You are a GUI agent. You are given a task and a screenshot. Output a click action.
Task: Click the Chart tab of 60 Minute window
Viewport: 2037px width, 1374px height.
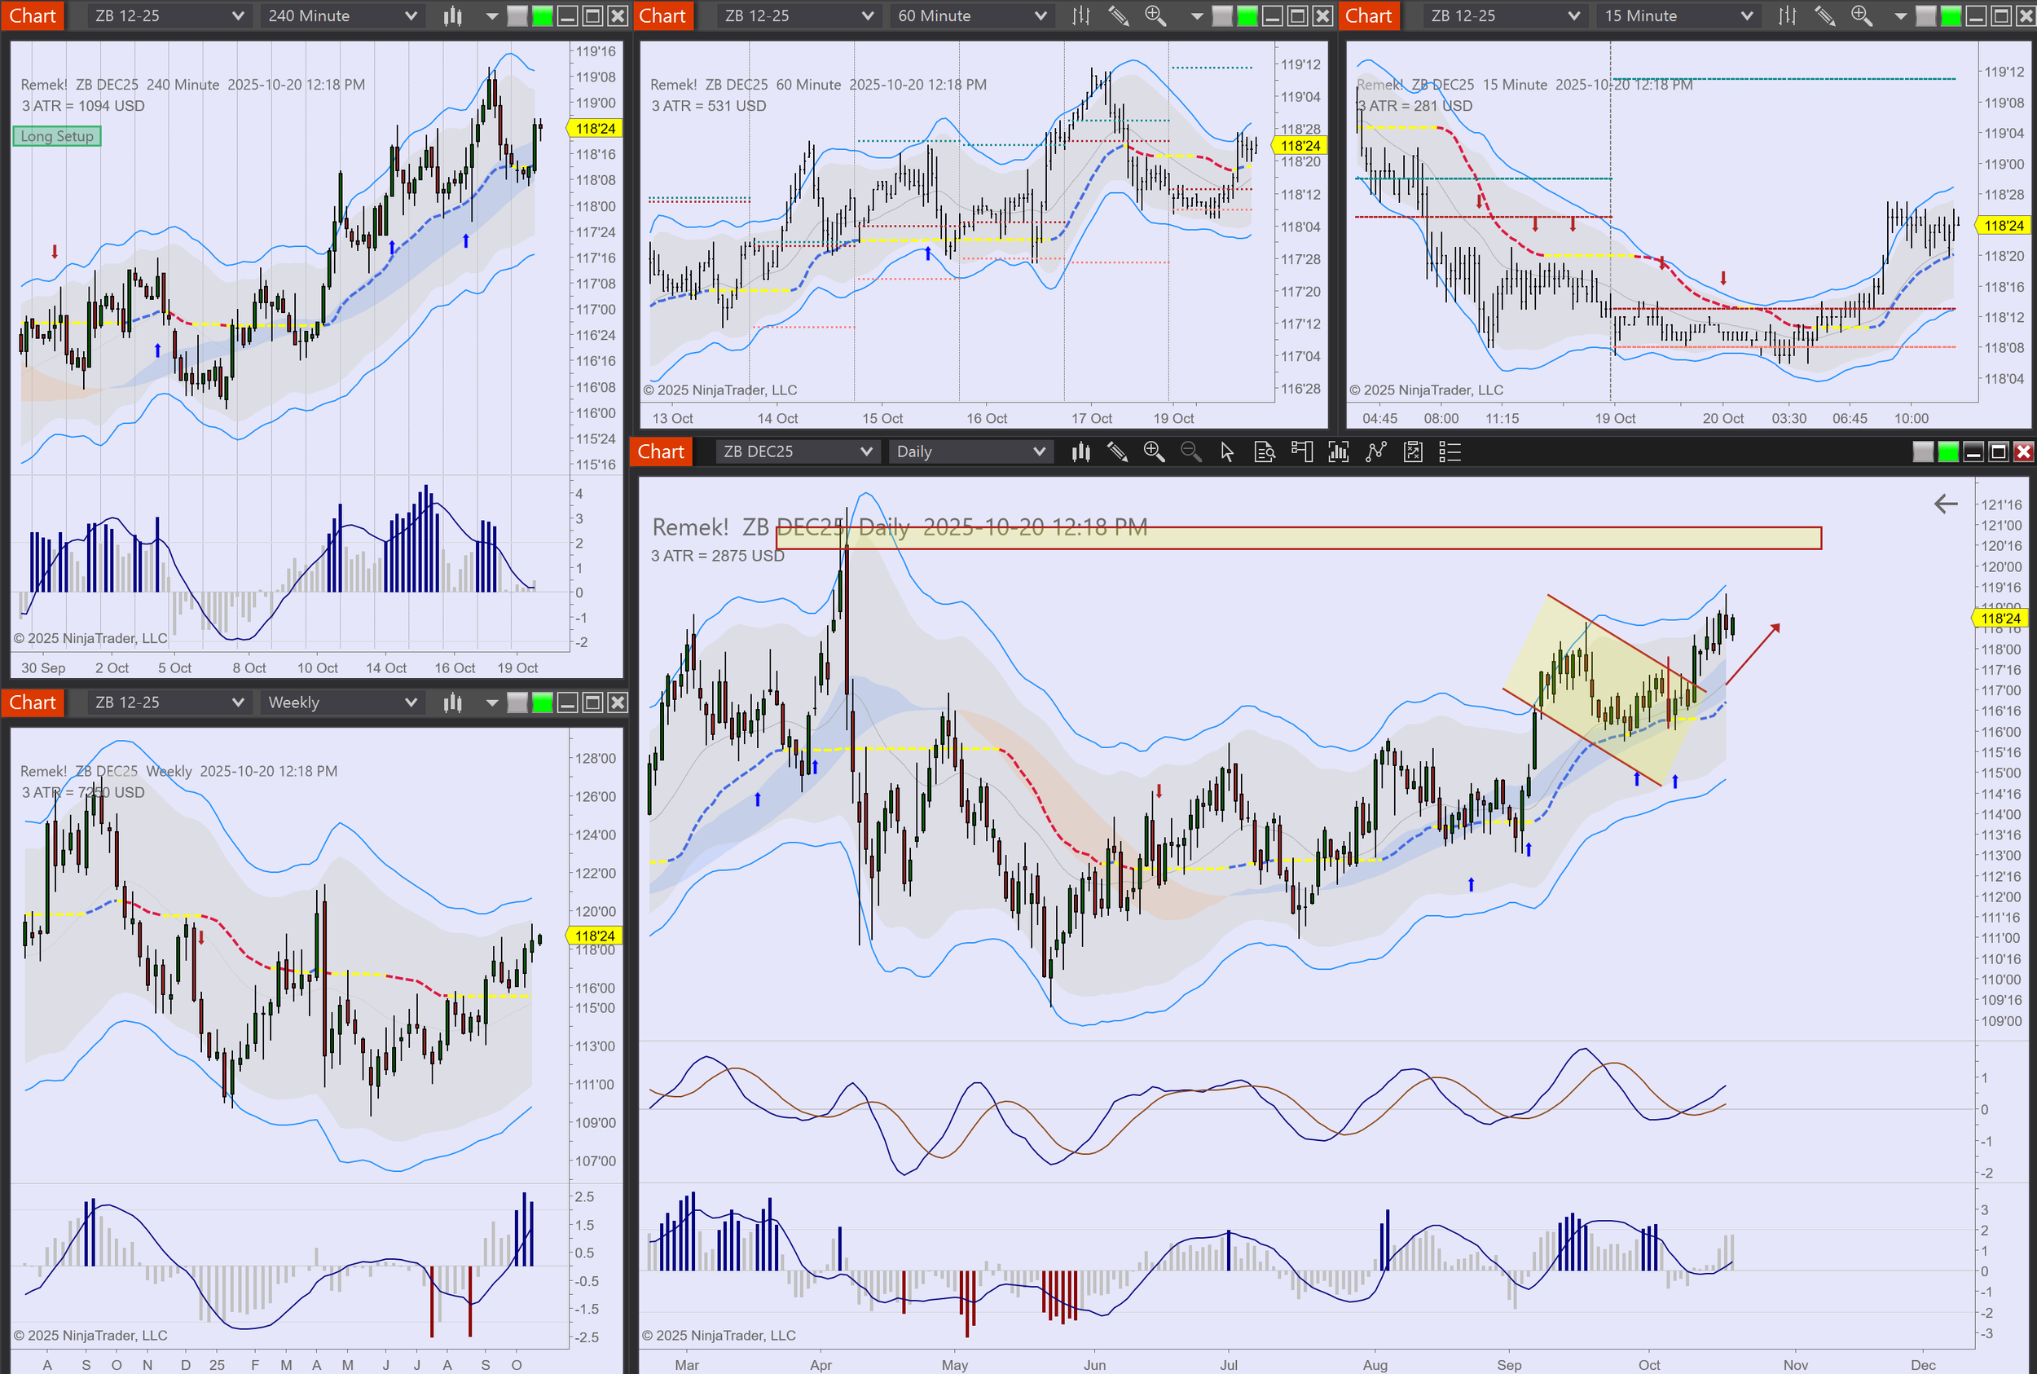click(x=662, y=15)
